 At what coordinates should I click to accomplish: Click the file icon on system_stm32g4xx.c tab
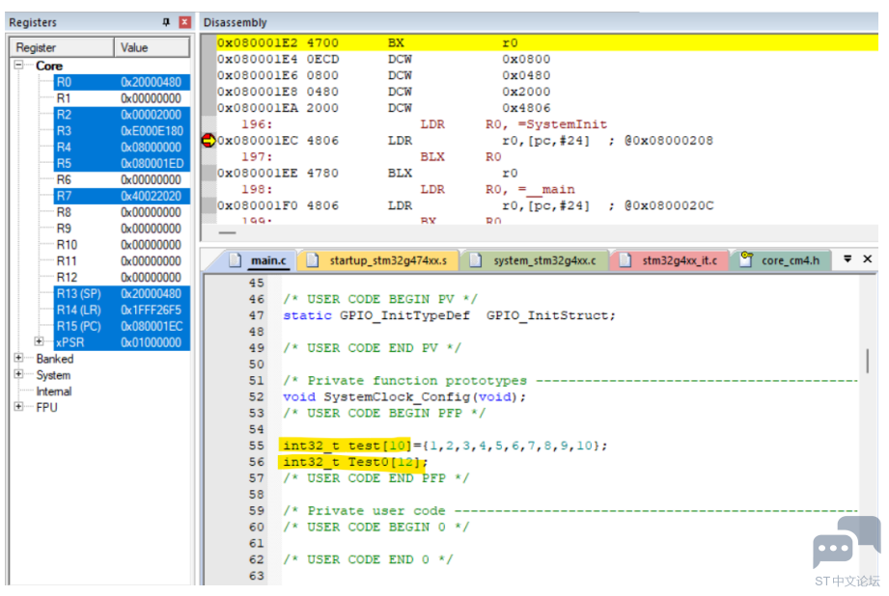(476, 260)
